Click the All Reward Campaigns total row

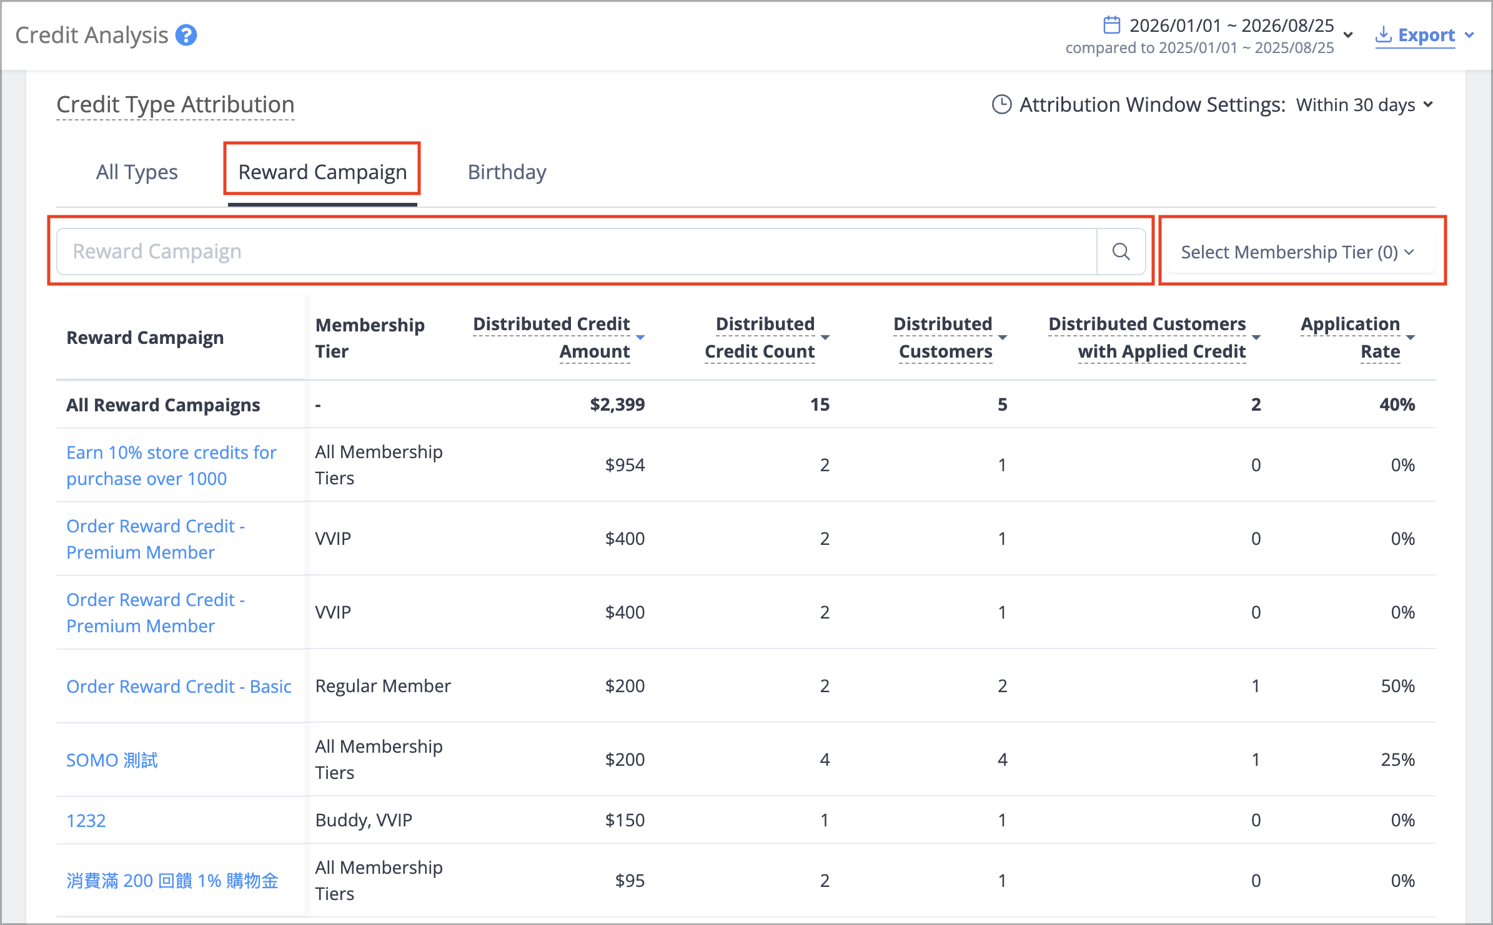746,404
